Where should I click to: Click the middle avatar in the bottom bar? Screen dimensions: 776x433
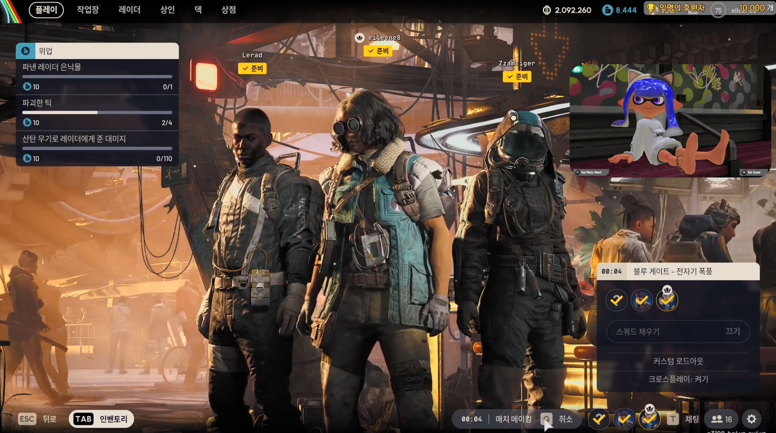[624, 419]
